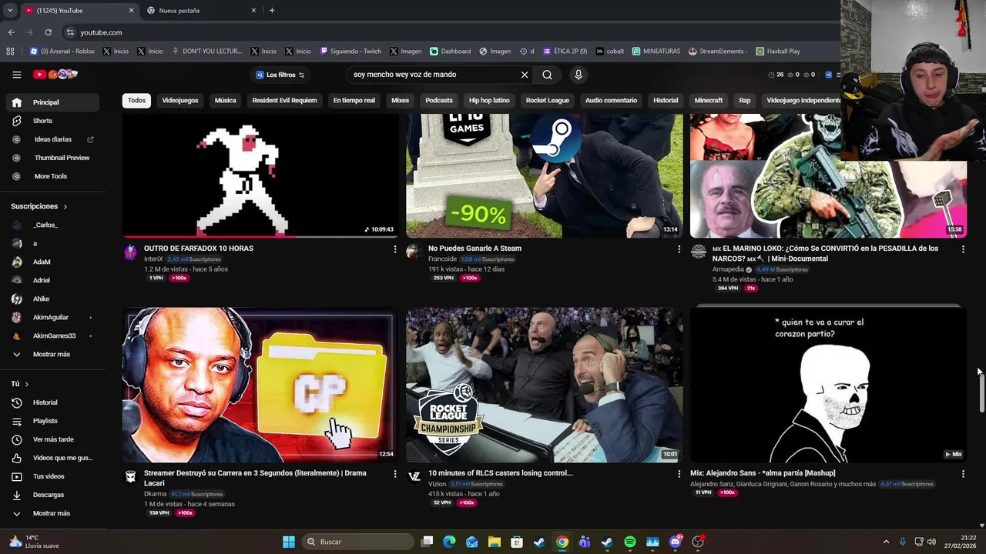The height and width of the screenshot is (554, 986).
Task: Play the RLCS casters losing control thumbnail
Action: click(544, 385)
